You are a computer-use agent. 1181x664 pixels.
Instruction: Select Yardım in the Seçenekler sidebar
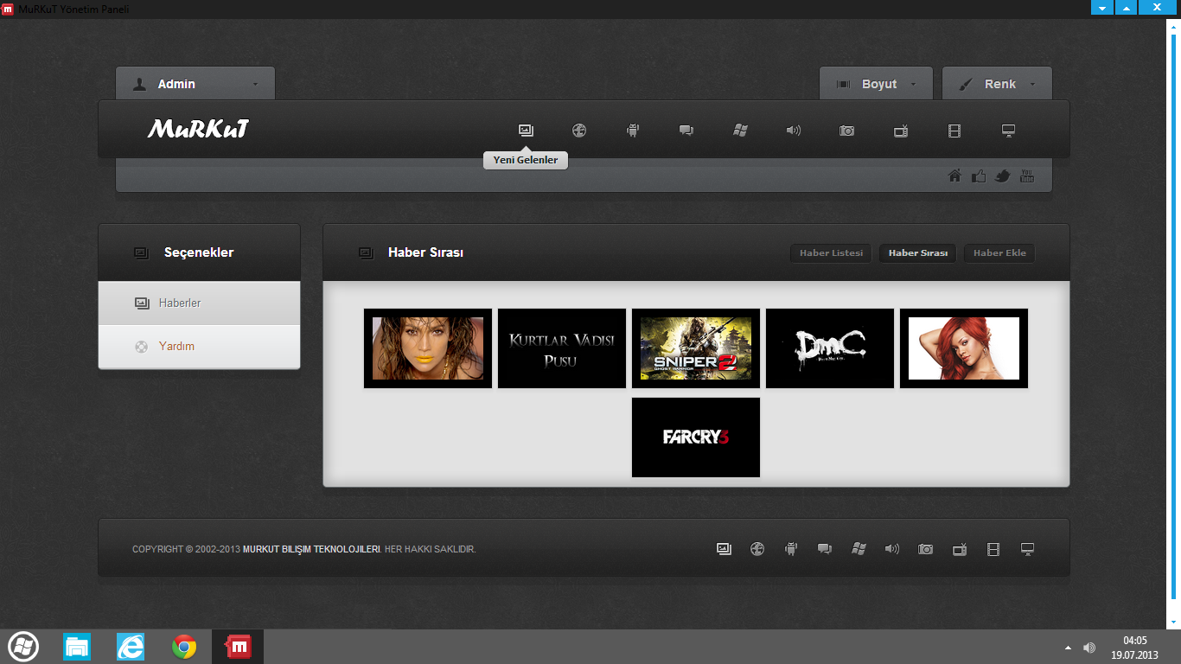click(x=200, y=347)
